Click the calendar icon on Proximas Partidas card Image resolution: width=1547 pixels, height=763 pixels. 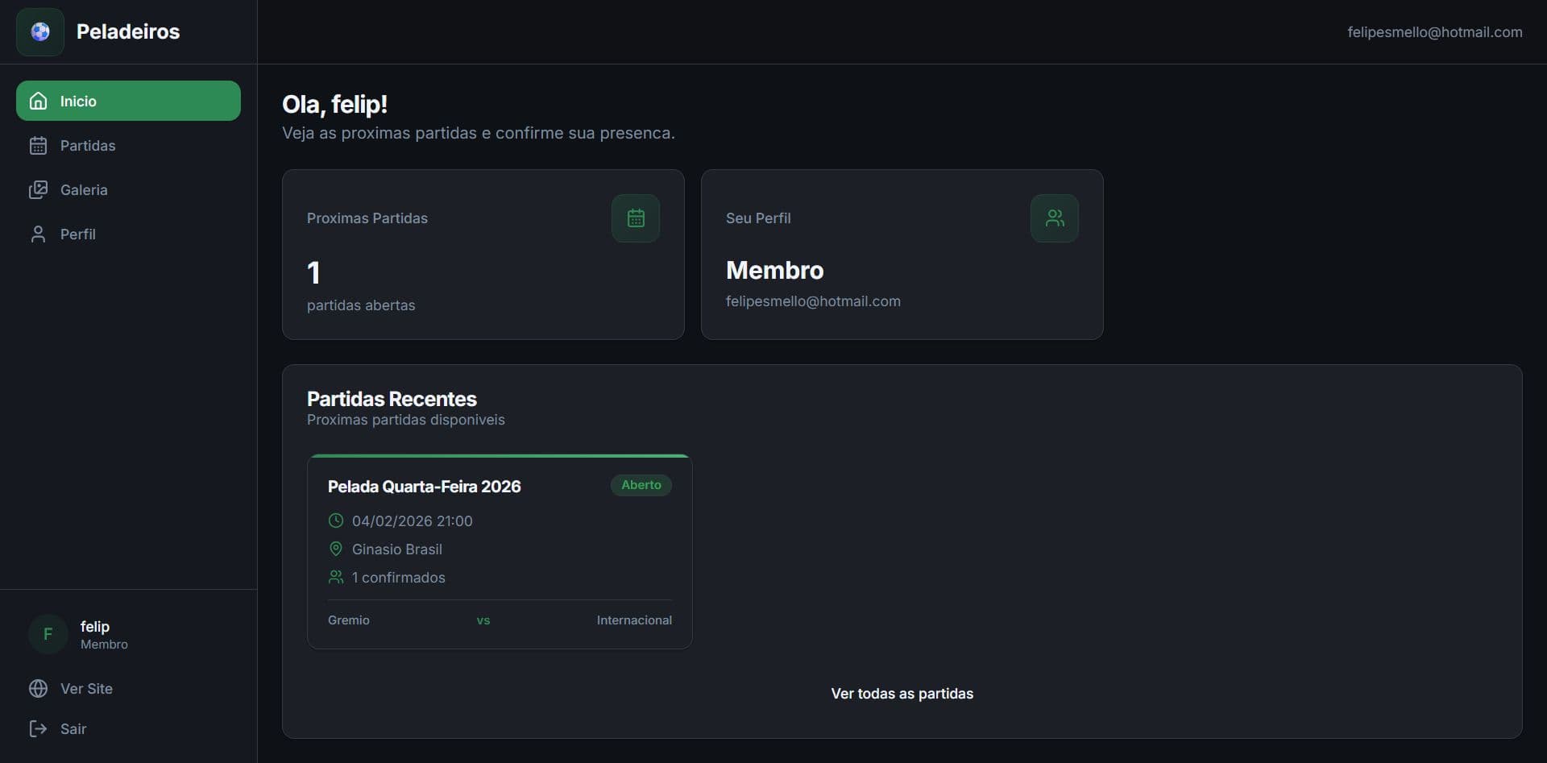636,218
